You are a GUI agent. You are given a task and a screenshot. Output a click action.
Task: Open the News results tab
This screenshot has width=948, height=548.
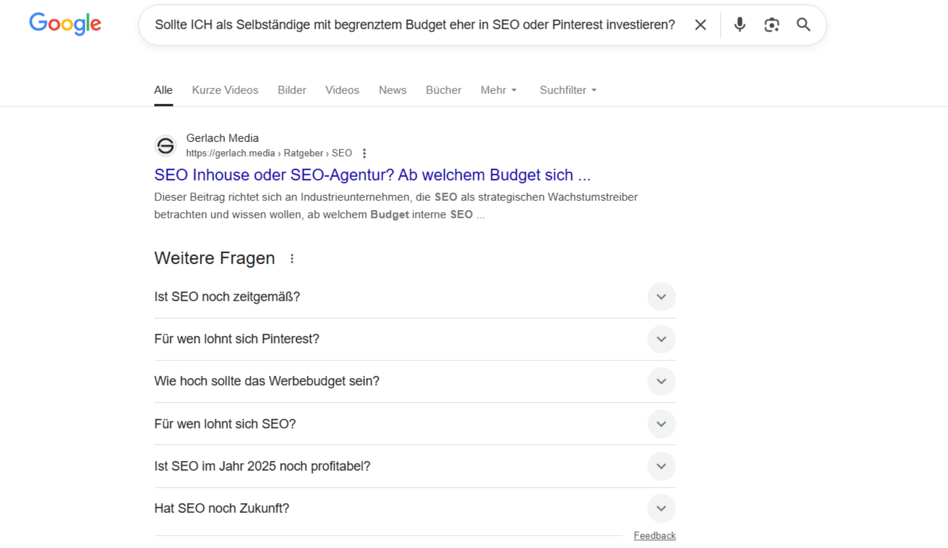click(x=393, y=90)
